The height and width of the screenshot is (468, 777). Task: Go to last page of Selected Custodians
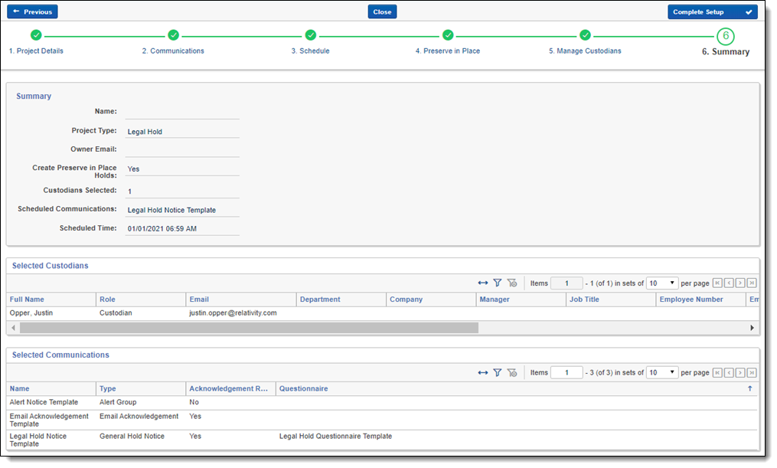click(x=752, y=283)
